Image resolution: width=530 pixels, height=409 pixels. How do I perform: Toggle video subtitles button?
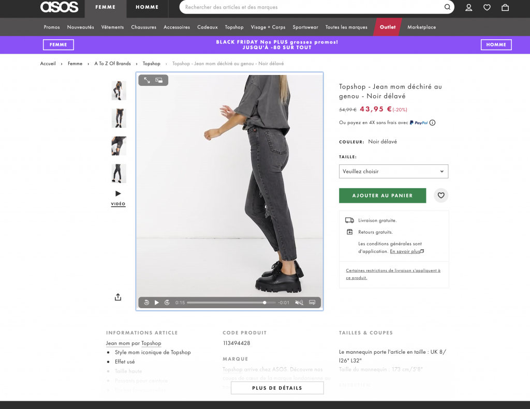tap(312, 302)
